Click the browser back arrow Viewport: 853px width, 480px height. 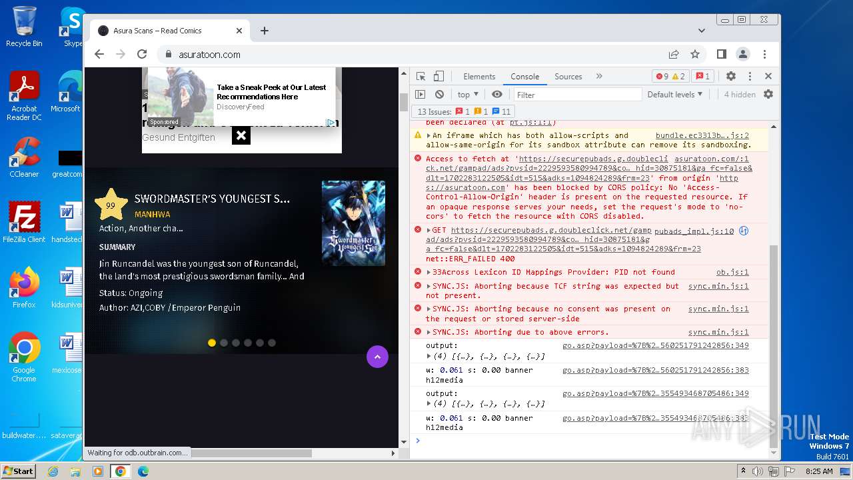point(99,55)
